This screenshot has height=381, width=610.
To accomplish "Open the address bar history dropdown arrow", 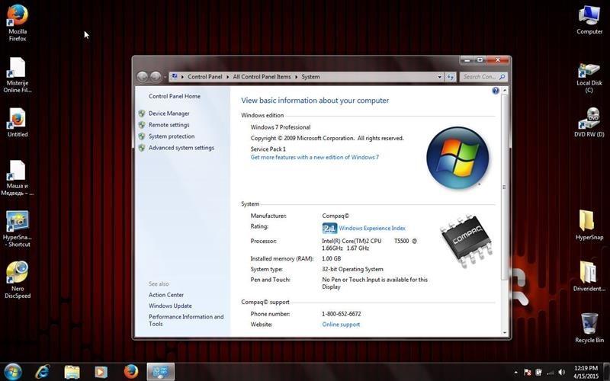I will pos(440,77).
